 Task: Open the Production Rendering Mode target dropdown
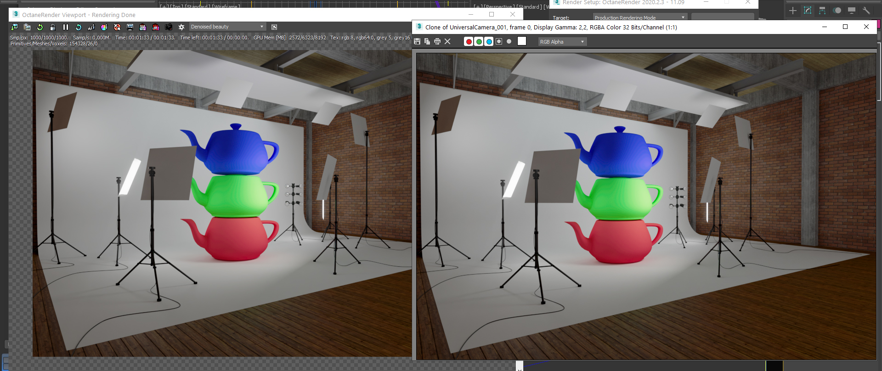point(639,17)
